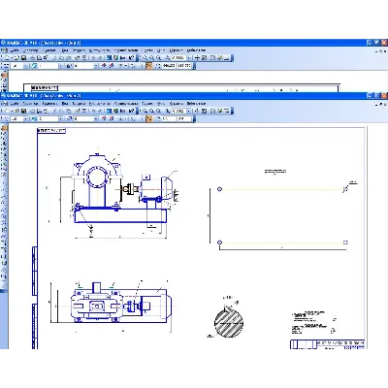Click the New document button in lower toolbar
Image resolution: width=388 pixels, height=388 pixels.
pyautogui.click(x=7, y=111)
